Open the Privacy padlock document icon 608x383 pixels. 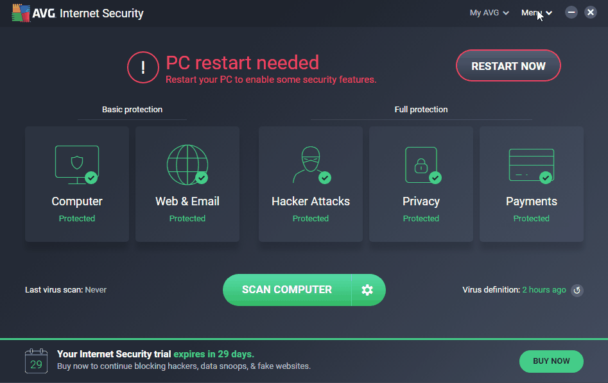(x=421, y=164)
